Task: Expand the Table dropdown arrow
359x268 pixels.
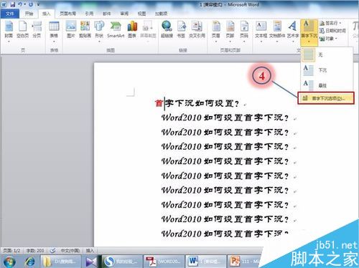Action: point(54,42)
